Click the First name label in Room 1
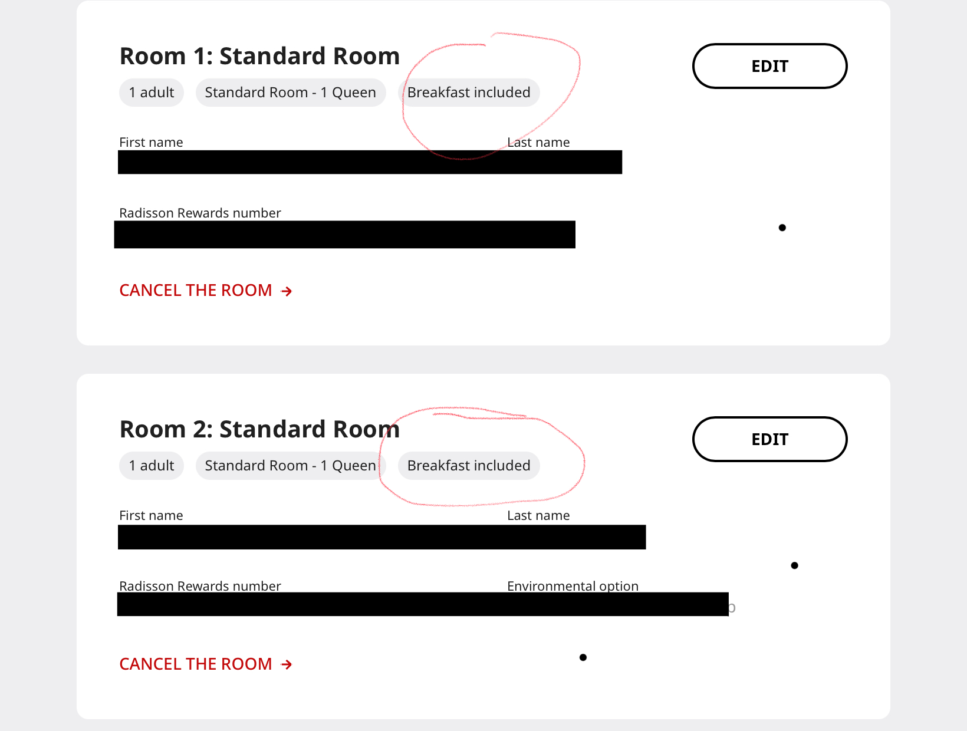This screenshot has height=731, width=967. [151, 143]
